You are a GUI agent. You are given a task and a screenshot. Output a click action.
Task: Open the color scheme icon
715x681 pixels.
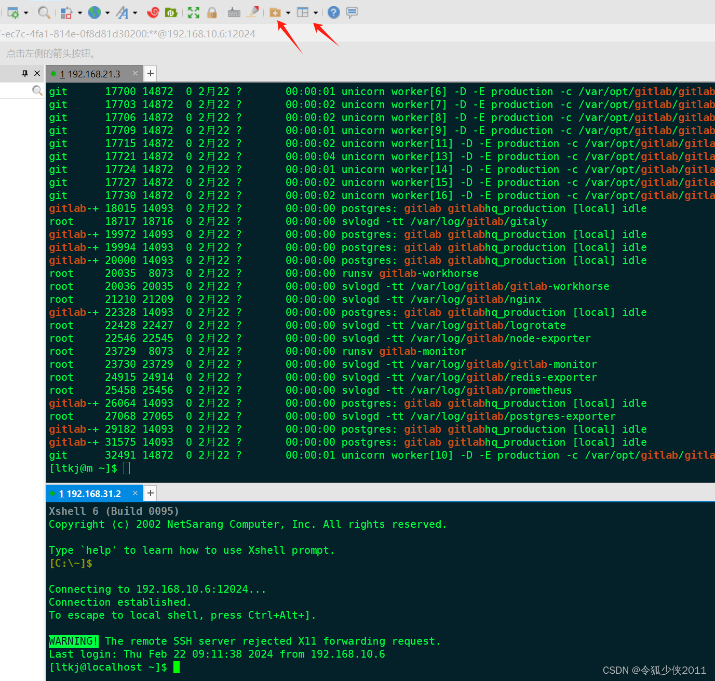pyautogui.click(x=66, y=12)
